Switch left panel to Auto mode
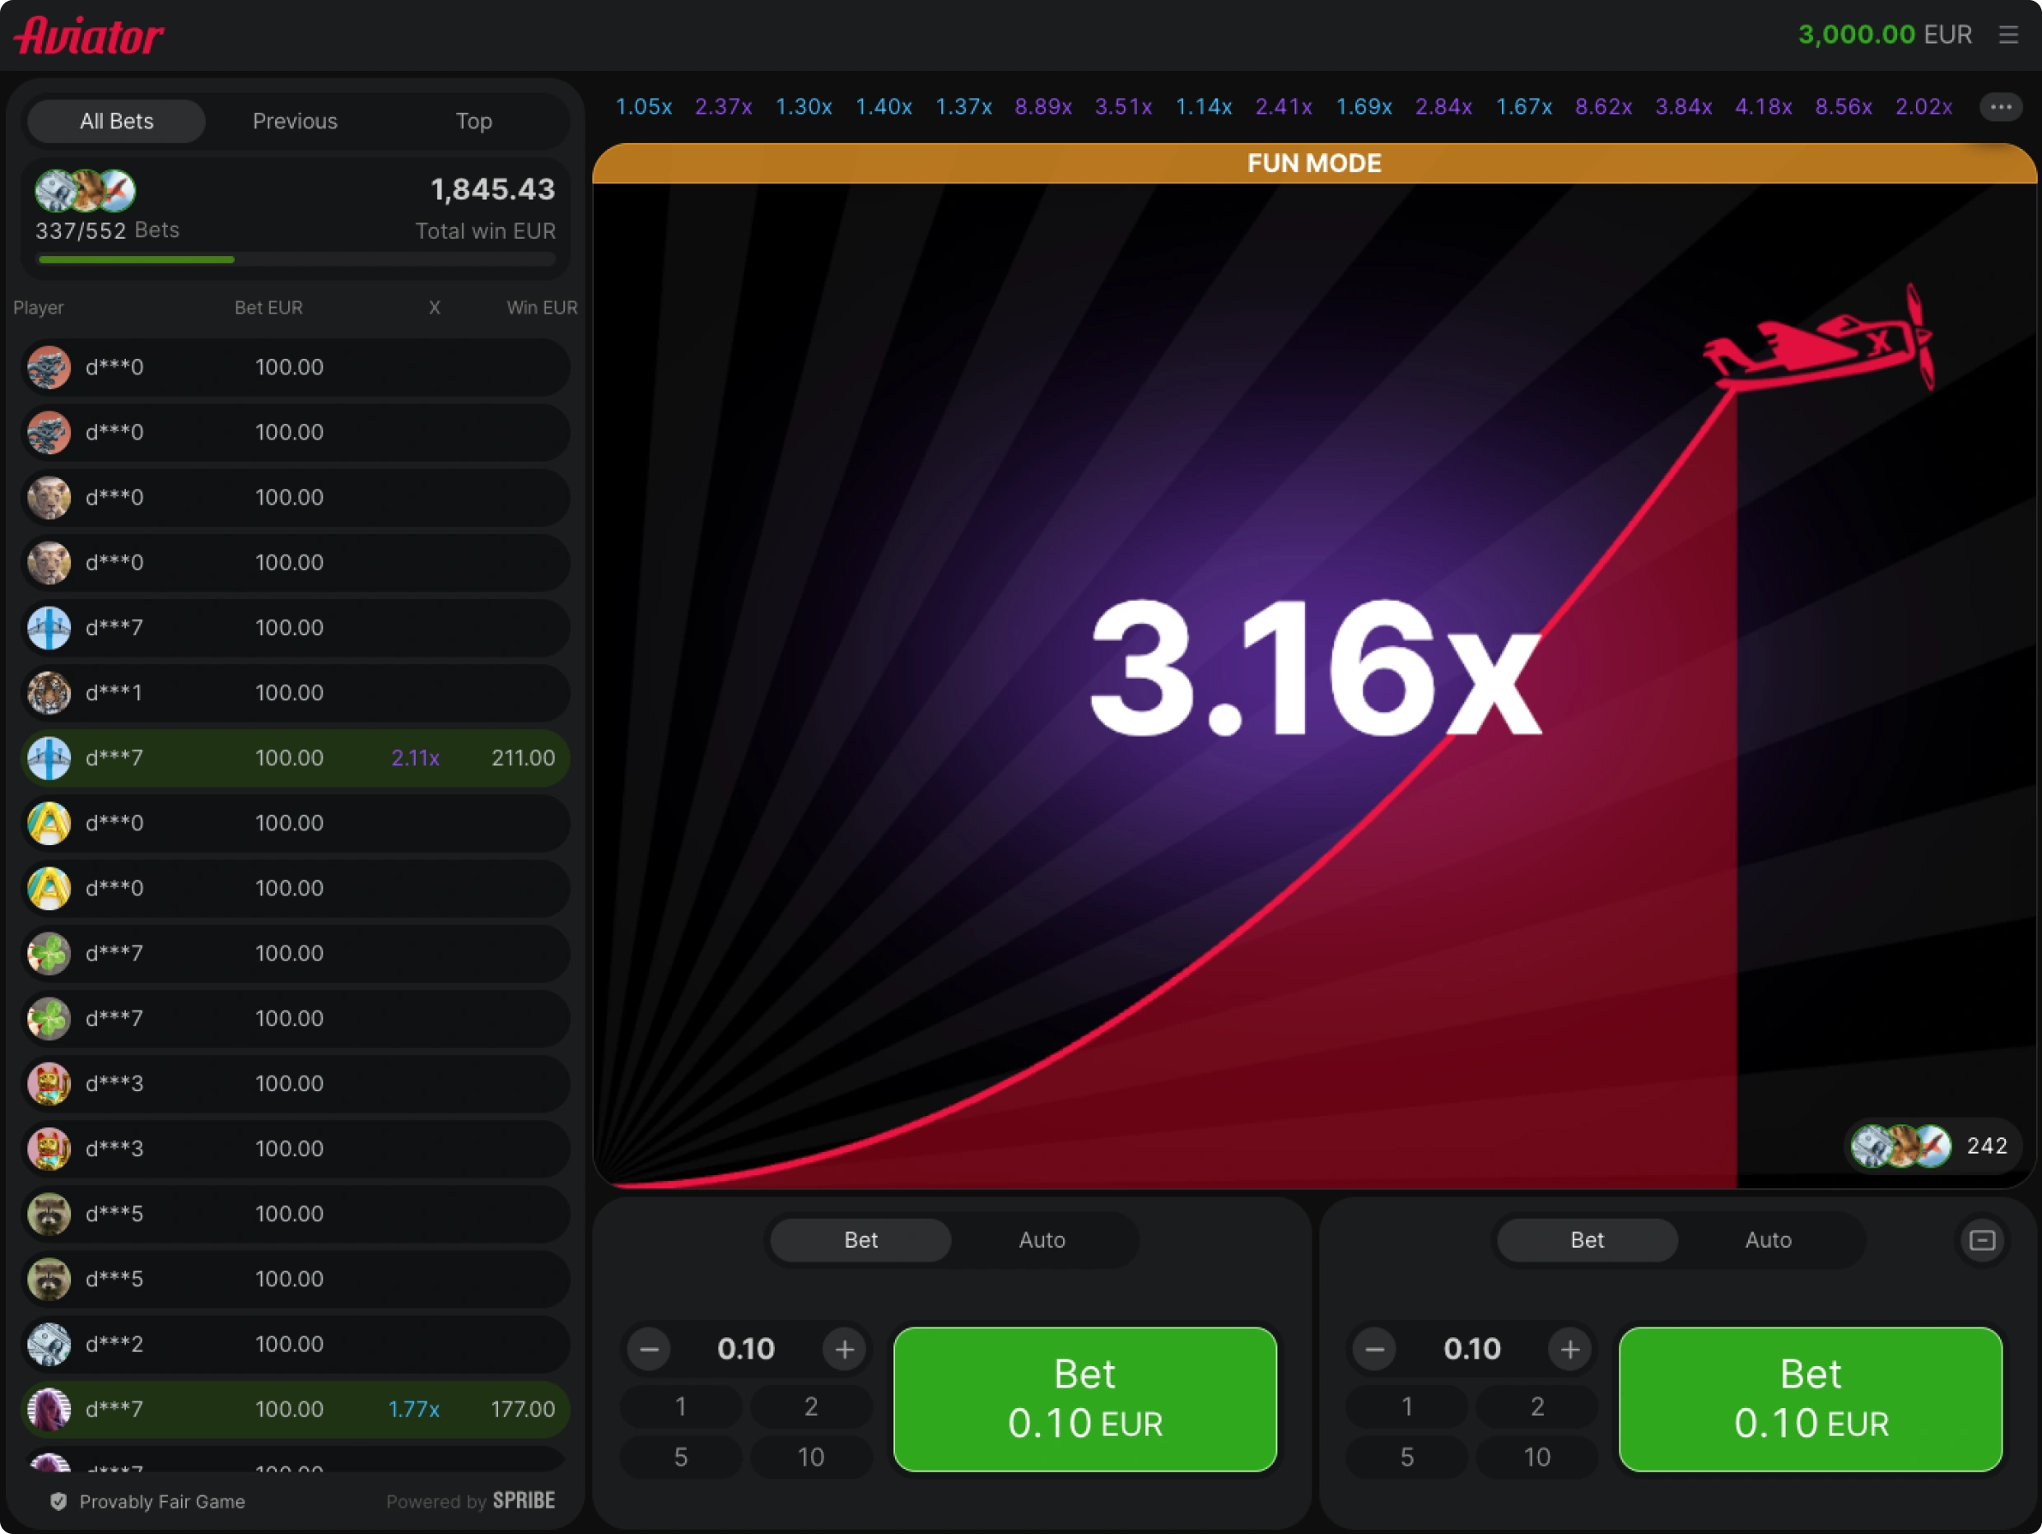The width and height of the screenshot is (2042, 1534). (1042, 1239)
